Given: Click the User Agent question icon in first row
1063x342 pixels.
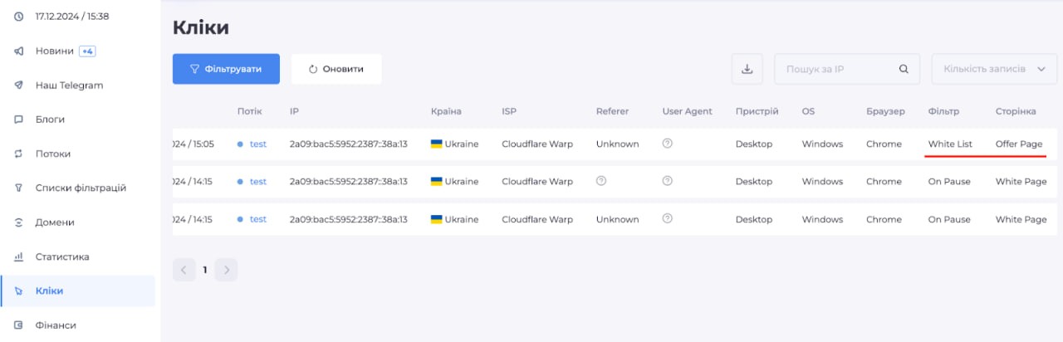Looking at the screenshot, I should click(x=667, y=144).
